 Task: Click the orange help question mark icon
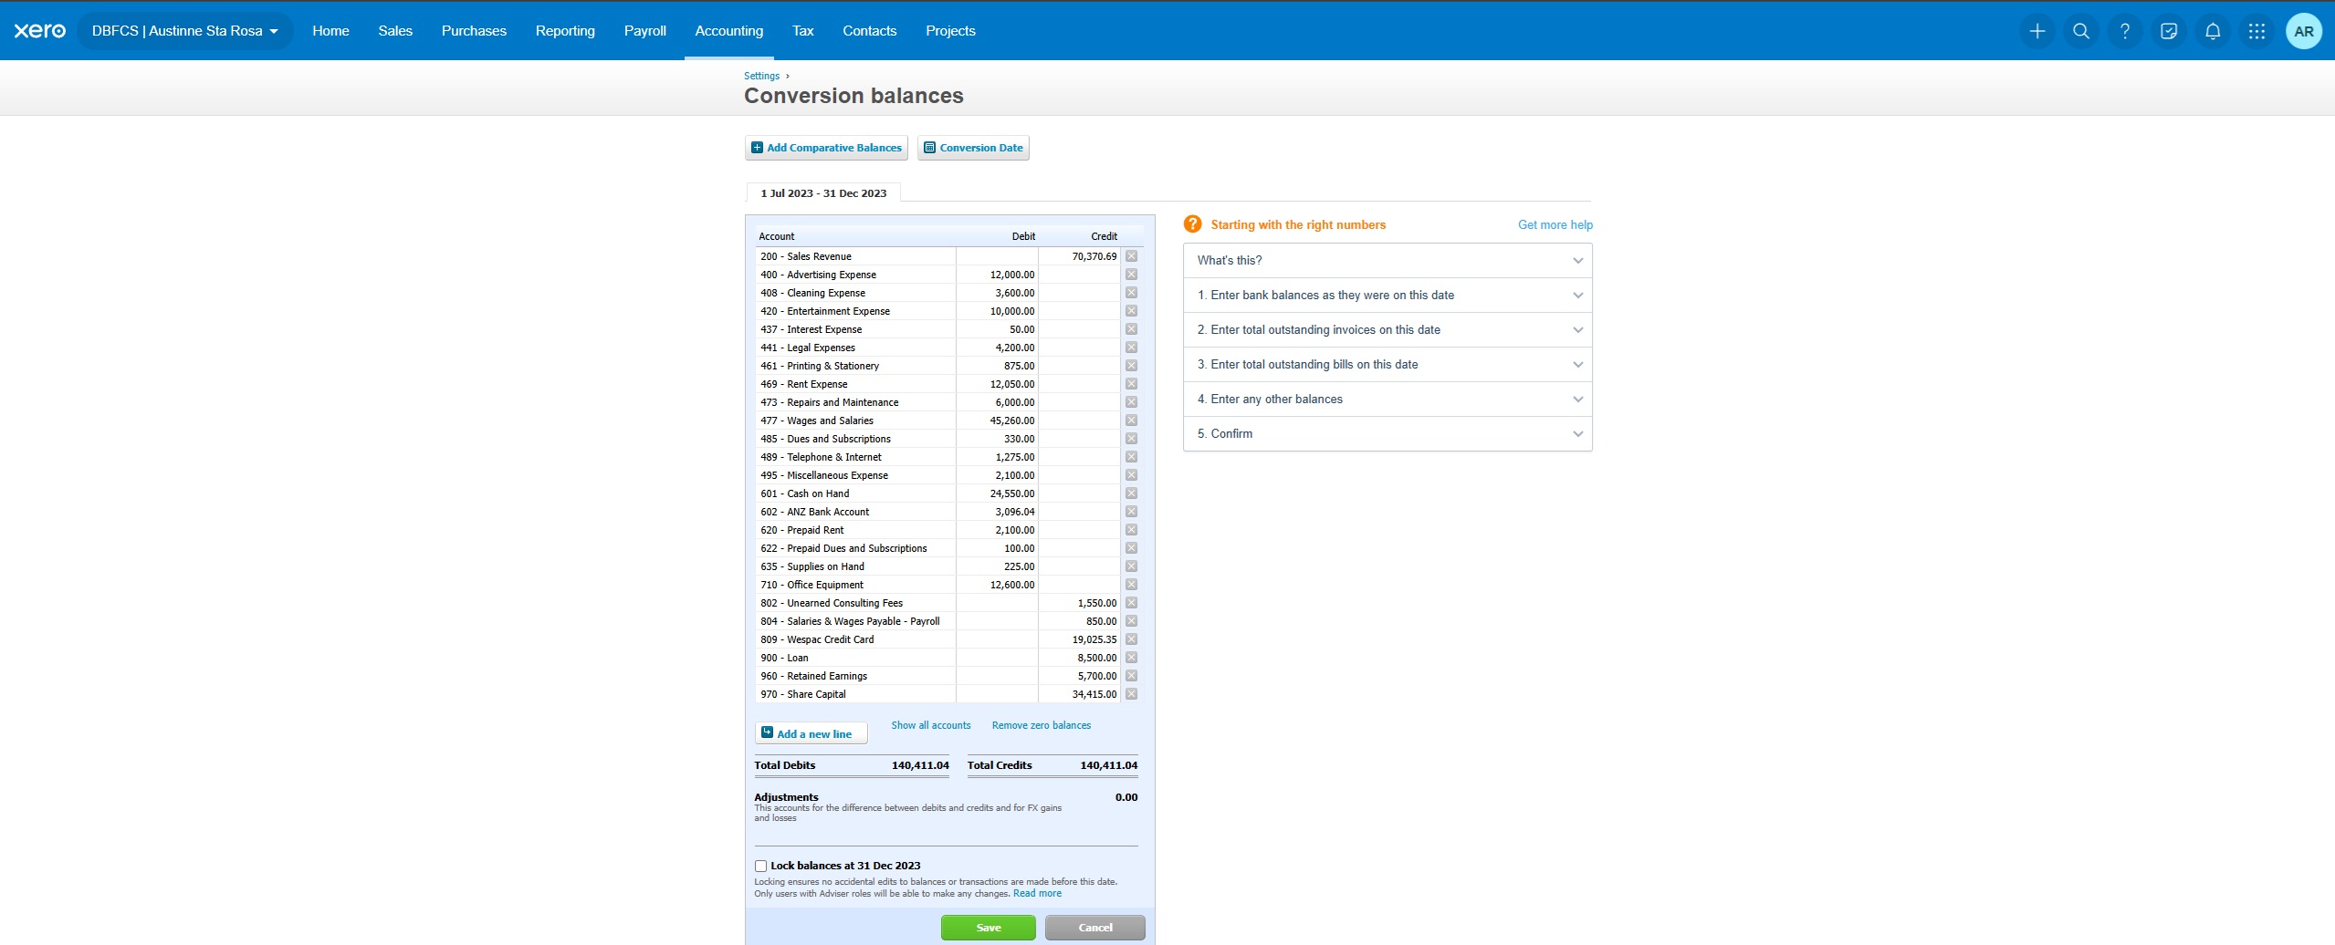coord(1192,224)
